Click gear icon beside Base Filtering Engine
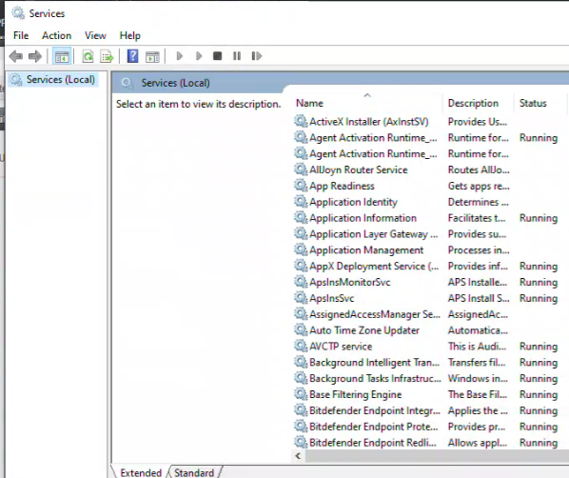 tap(301, 394)
